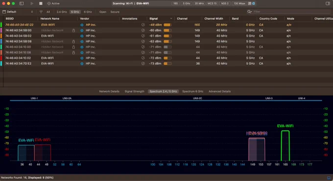Screen dimensions: 333x181
Task: Open the Advanced Details tab
Action: 219,91
